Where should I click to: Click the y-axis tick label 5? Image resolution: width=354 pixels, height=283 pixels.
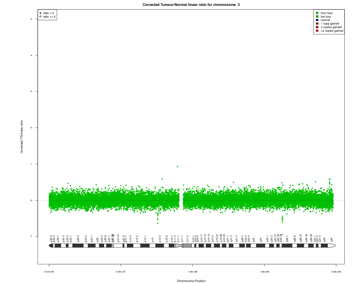click(31, 19)
